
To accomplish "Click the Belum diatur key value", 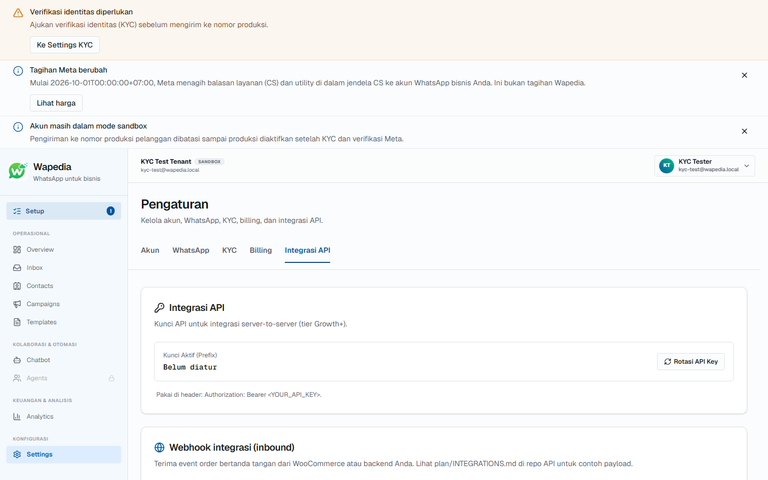I will tap(190, 367).
